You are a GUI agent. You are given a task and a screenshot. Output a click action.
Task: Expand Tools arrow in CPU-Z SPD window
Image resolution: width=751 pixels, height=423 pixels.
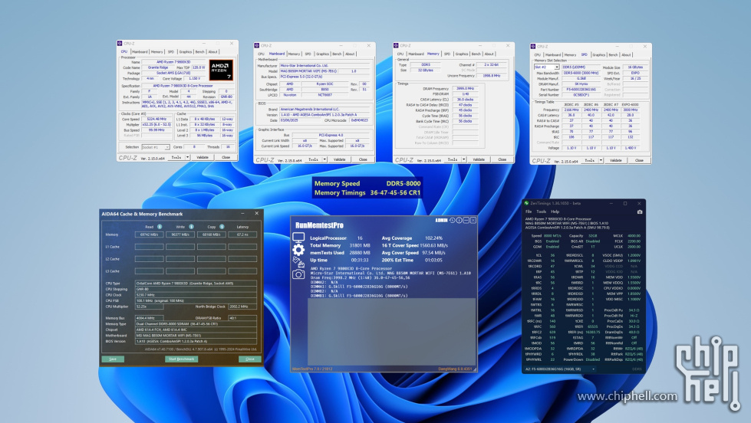601,160
